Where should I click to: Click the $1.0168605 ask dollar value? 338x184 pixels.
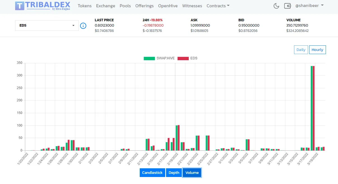pos(199,31)
